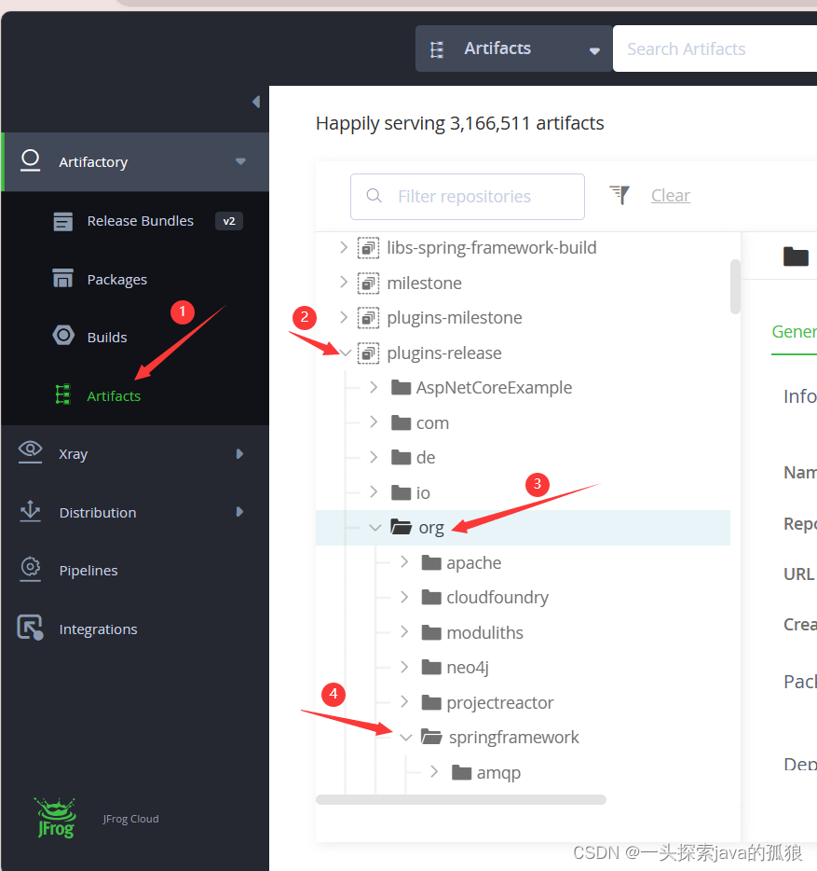Click the green Artifacts tree icon
817x871 pixels.
click(62, 394)
